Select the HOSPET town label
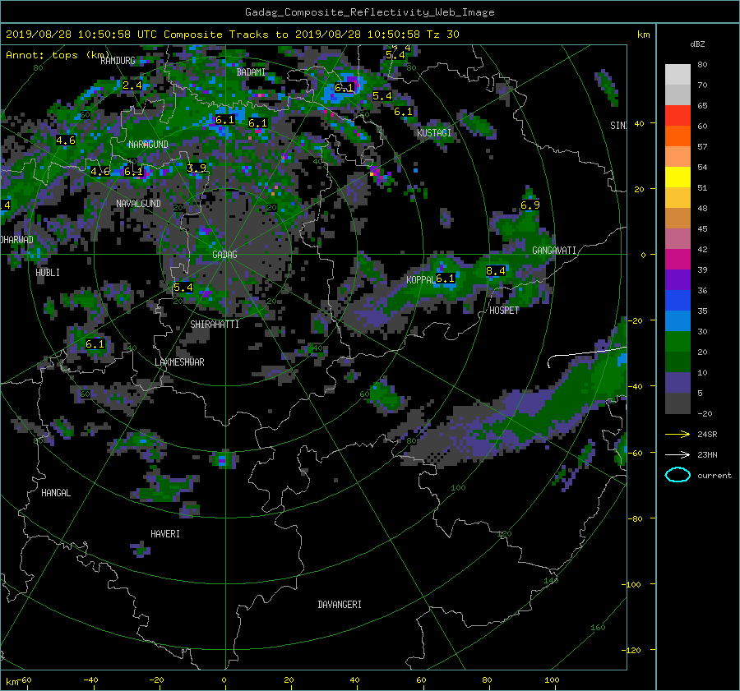740x691 pixels. [504, 311]
